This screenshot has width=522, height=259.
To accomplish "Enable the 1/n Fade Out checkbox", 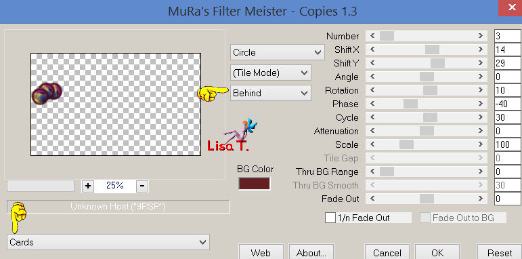I will click(330, 218).
